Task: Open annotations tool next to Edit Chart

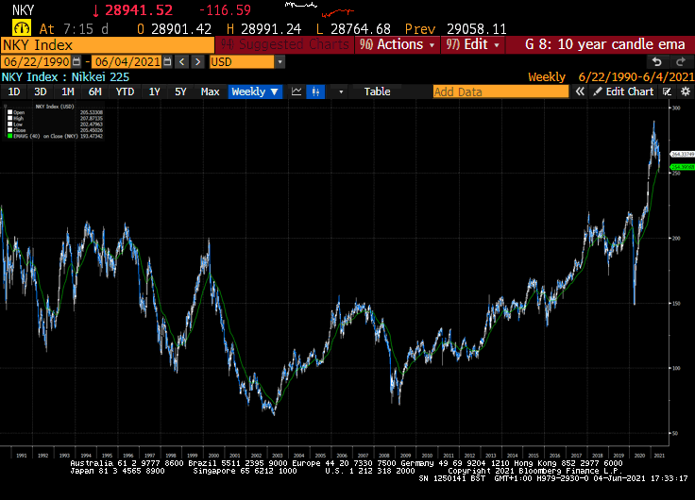Action: pyautogui.click(x=667, y=92)
